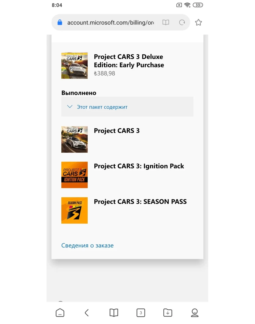Open bookmarks from bottom bar

coord(114,312)
